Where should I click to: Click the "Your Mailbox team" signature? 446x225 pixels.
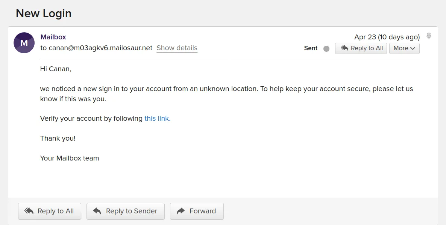[70, 158]
